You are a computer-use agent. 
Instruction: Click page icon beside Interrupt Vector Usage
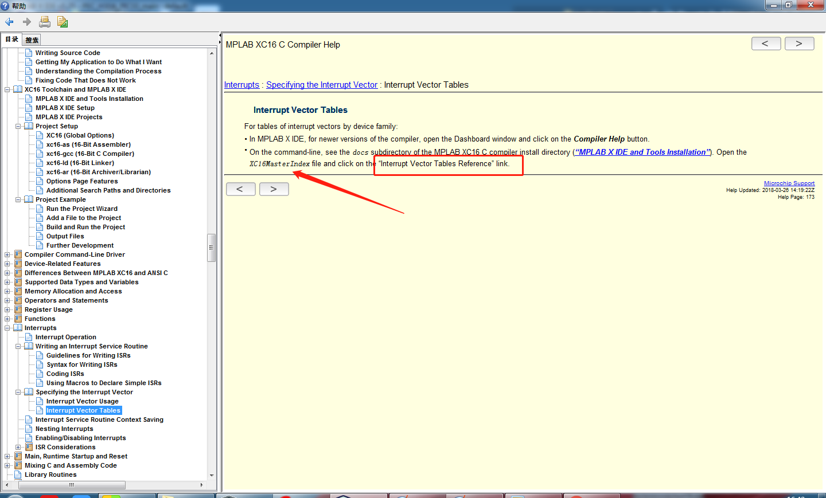tap(40, 401)
